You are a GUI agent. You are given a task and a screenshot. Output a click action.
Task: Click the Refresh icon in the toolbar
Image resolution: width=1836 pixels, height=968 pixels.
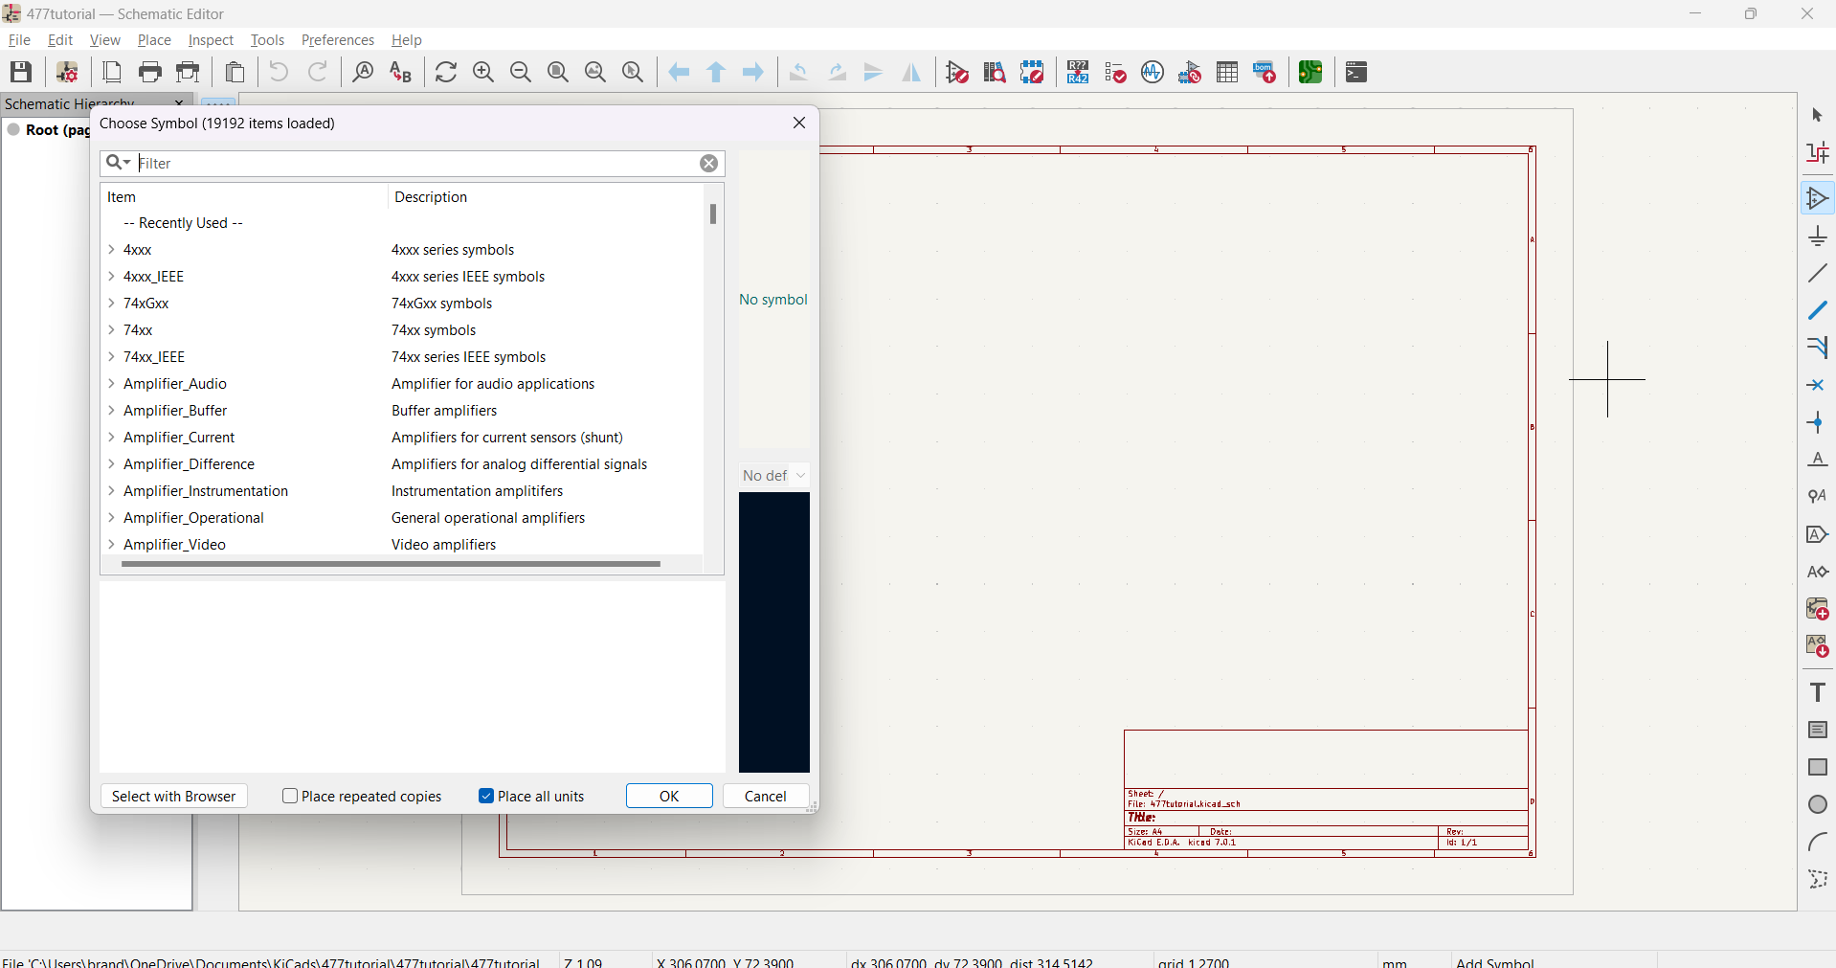[x=446, y=72]
